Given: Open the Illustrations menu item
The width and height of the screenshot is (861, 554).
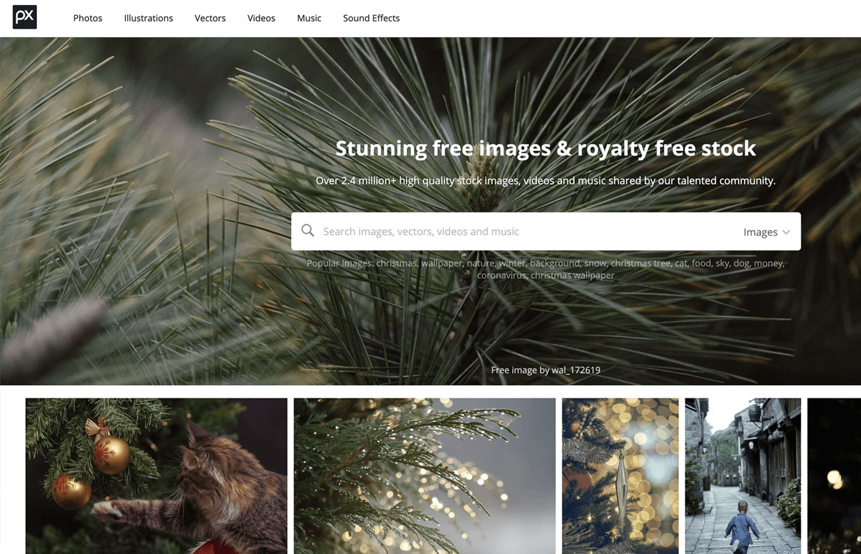Looking at the screenshot, I should tap(148, 18).
